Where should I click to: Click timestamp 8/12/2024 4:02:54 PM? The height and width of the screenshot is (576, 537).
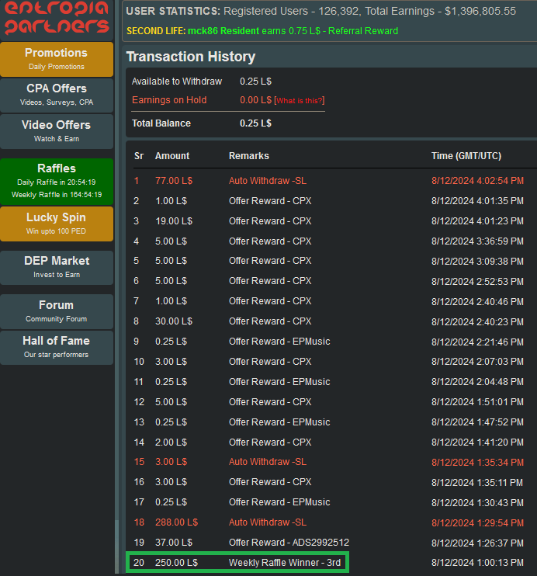pos(477,181)
